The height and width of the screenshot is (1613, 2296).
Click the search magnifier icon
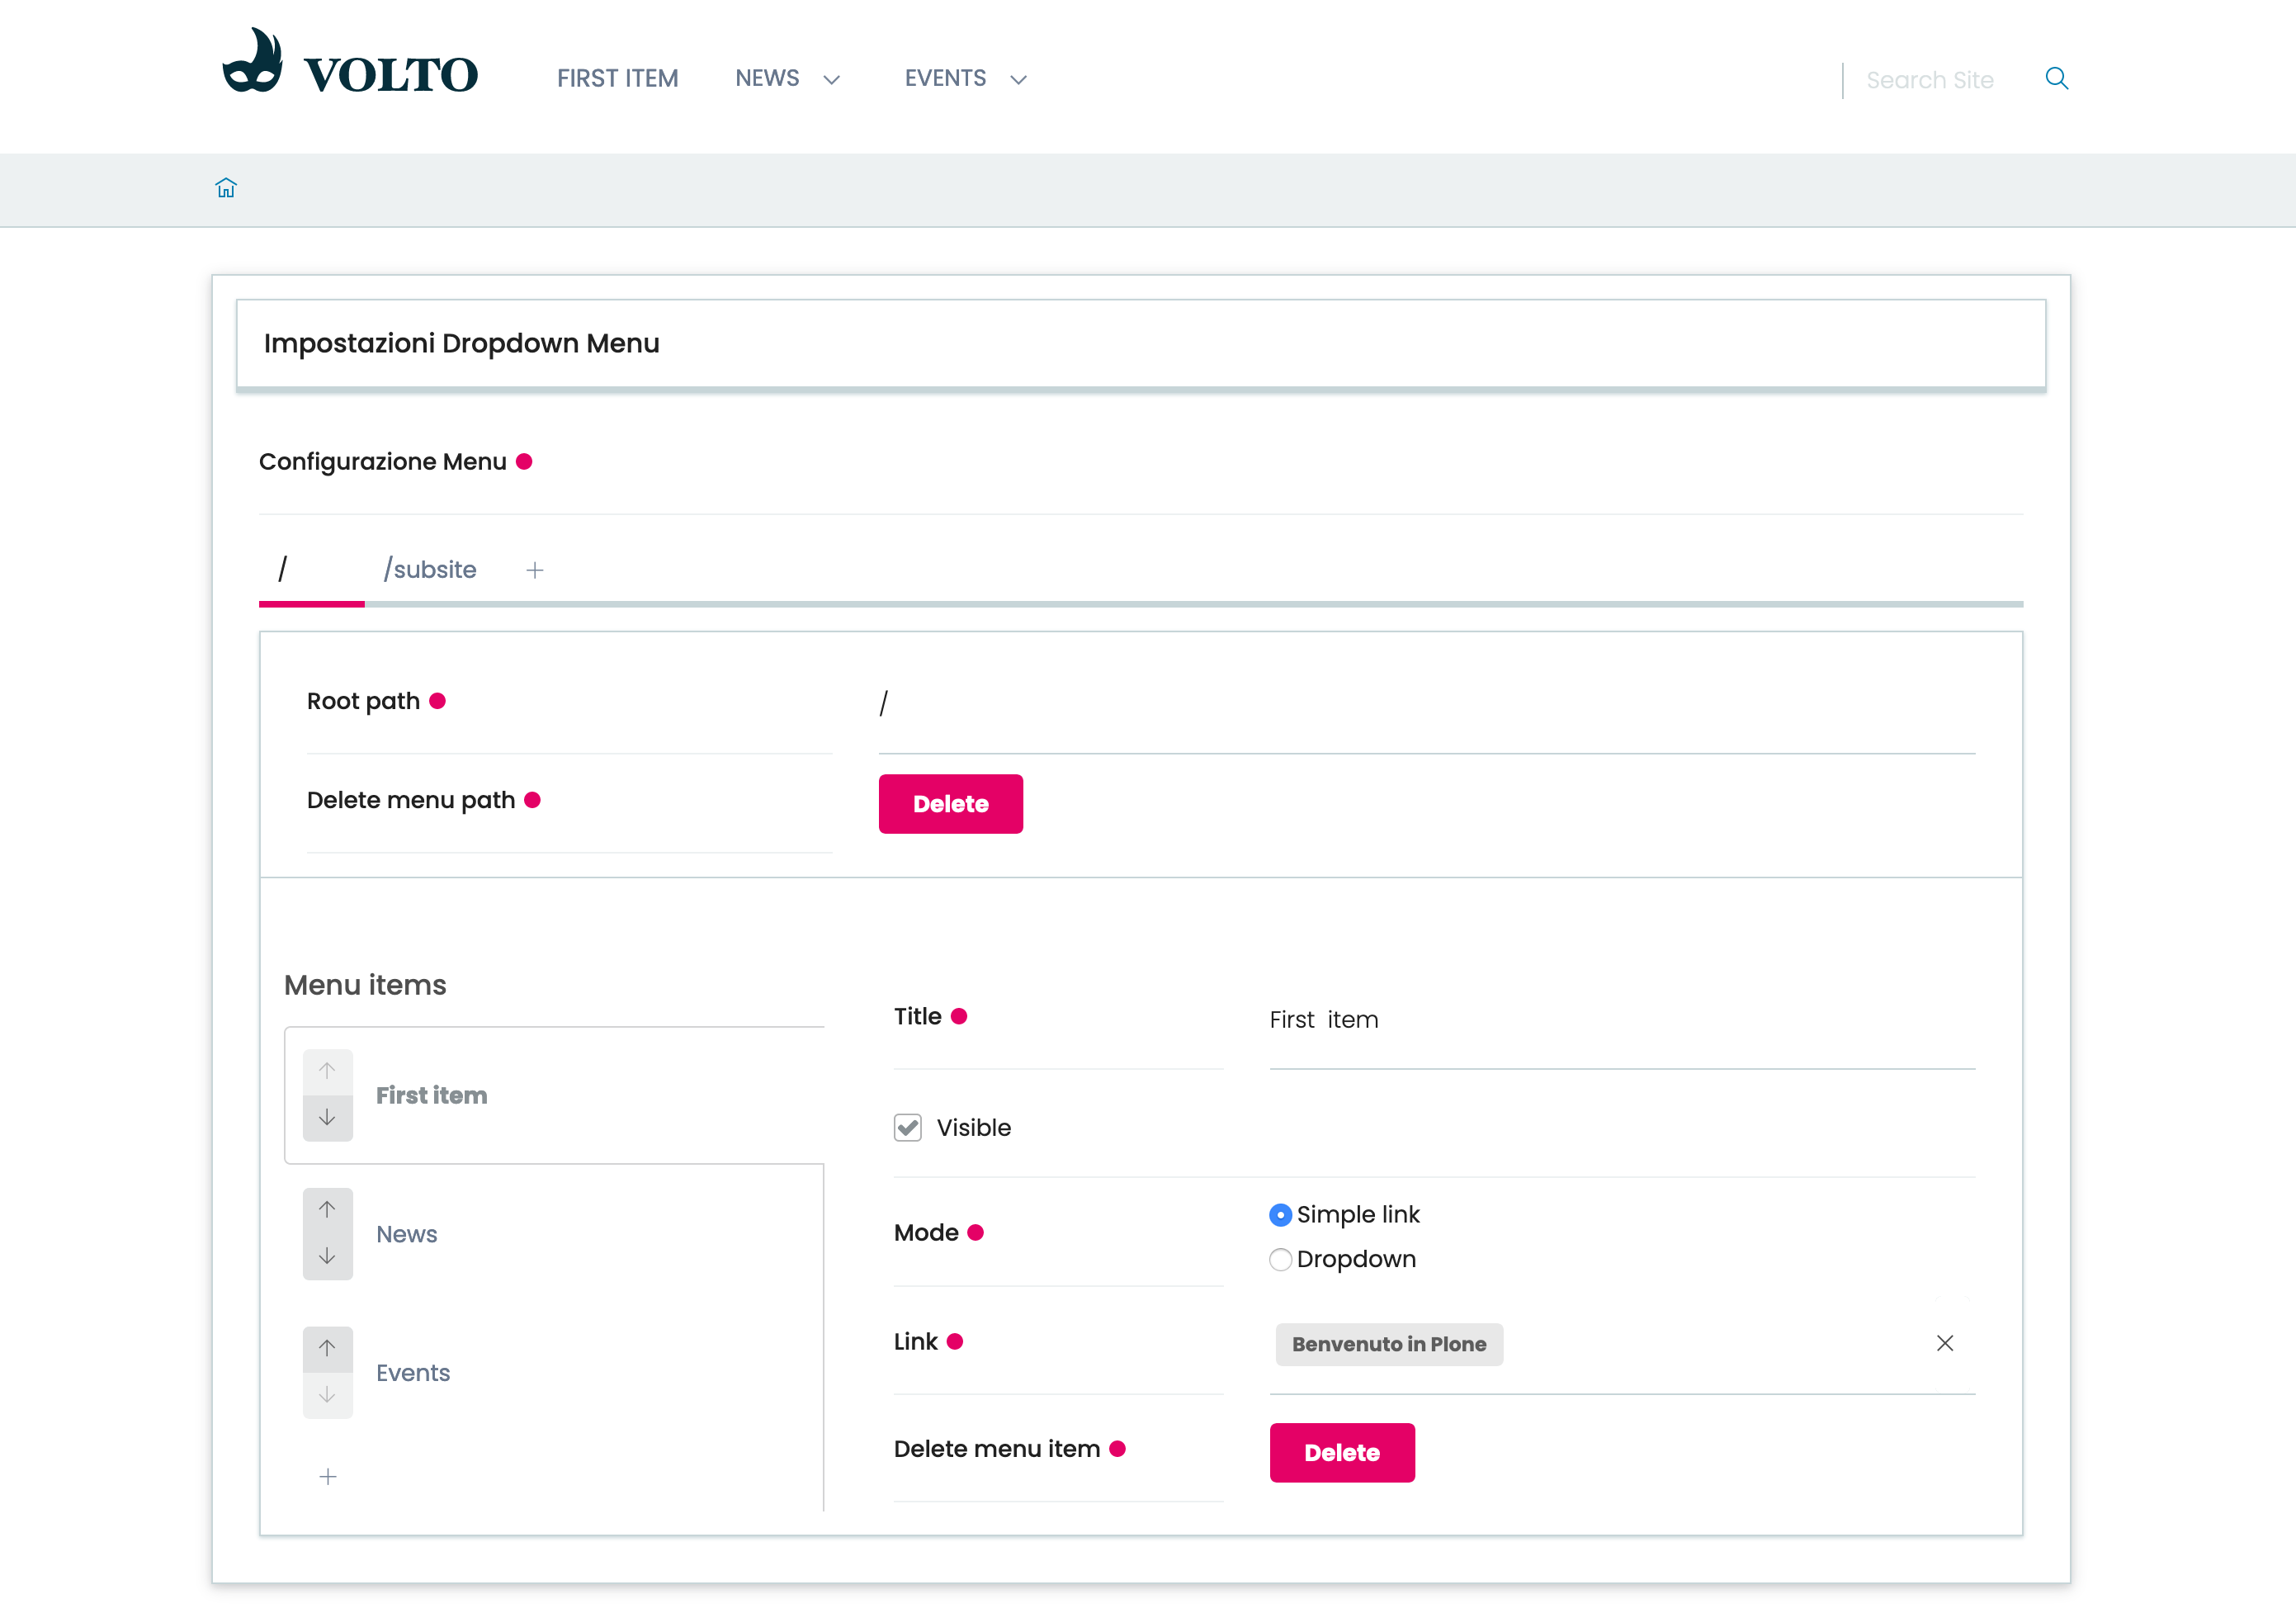point(2053,78)
